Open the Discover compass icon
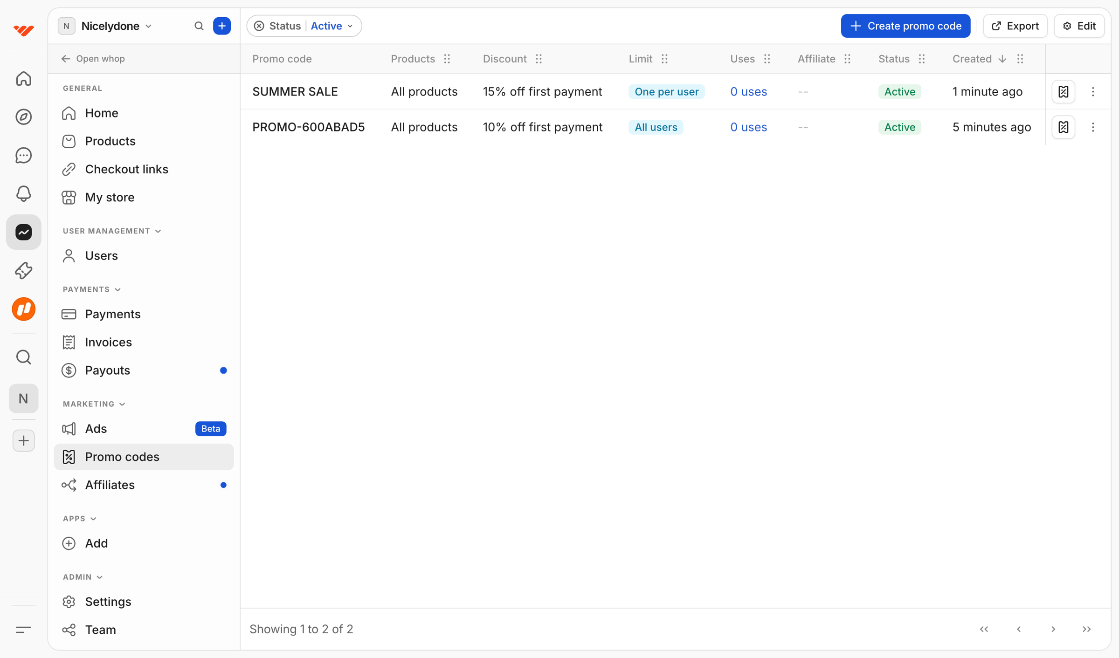The height and width of the screenshot is (658, 1119). coord(23,117)
